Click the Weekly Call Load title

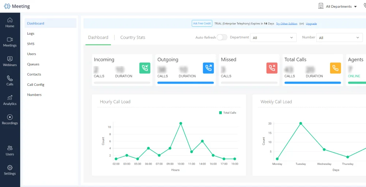276,102
